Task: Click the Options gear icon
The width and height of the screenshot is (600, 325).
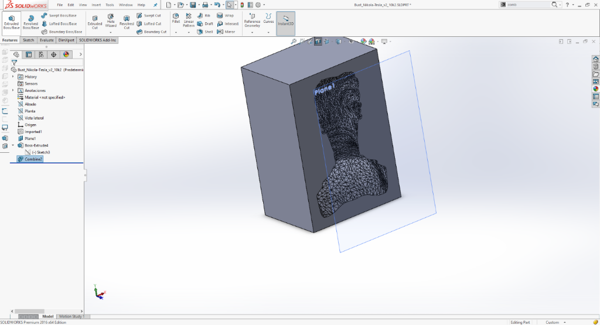Action: tap(258, 5)
